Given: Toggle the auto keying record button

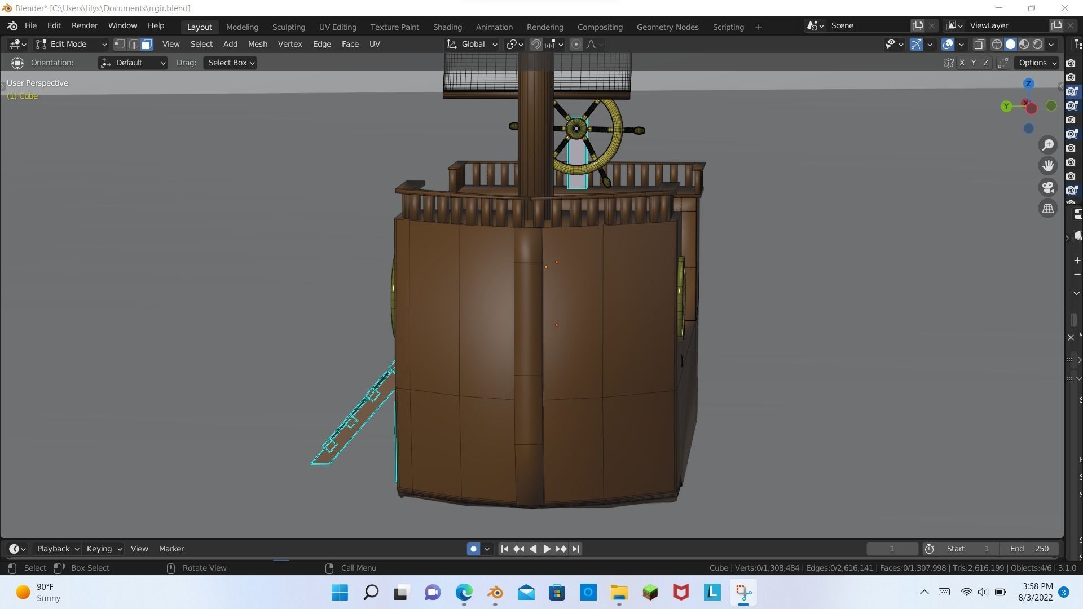Looking at the screenshot, I should tap(473, 549).
